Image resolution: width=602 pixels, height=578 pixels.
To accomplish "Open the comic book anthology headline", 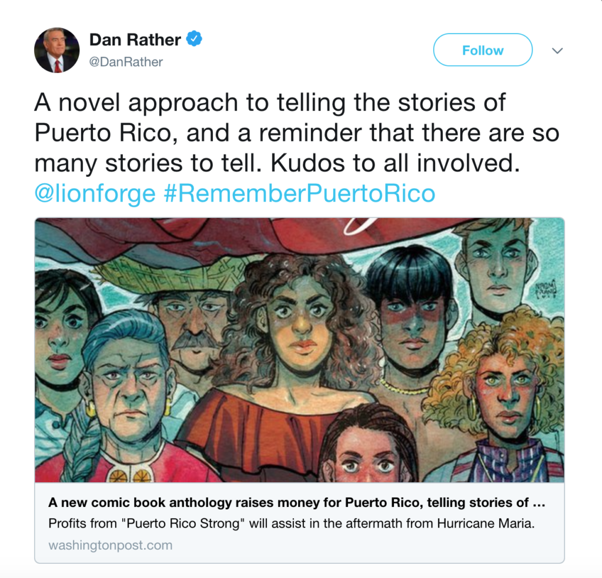I will 296,502.
